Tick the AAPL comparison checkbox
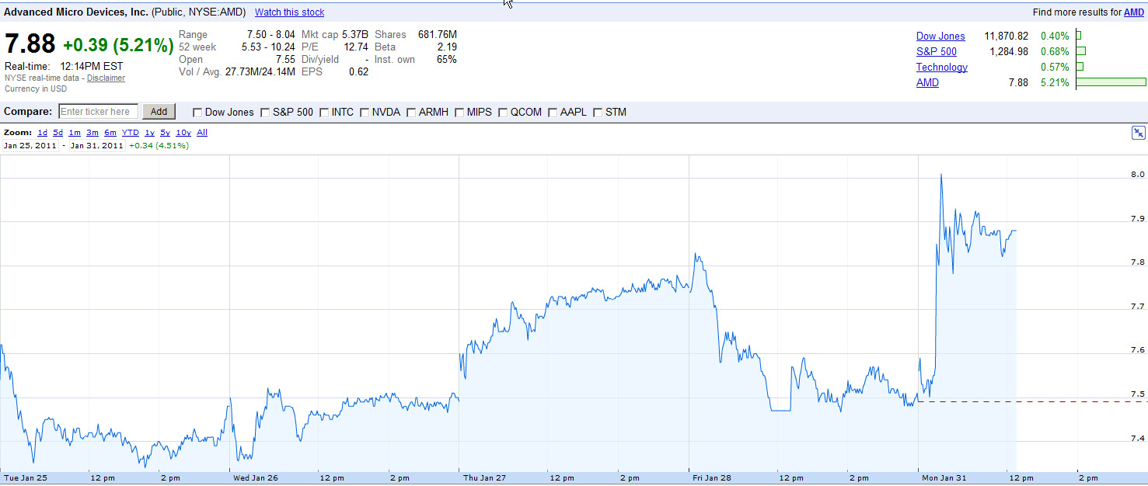The image size is (1148, 486). [553, 113]
